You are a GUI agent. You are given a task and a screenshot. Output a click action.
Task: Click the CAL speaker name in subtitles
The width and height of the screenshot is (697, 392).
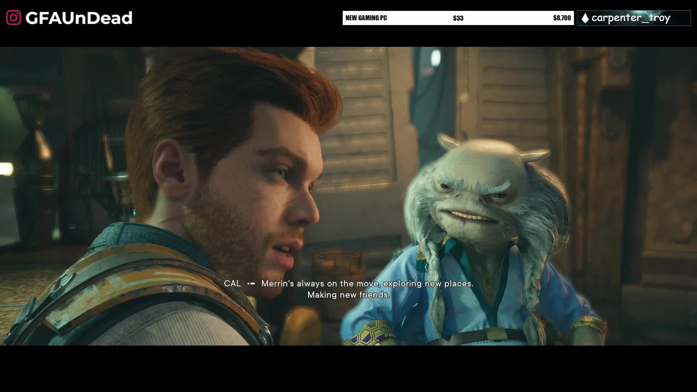pos(232,283)
